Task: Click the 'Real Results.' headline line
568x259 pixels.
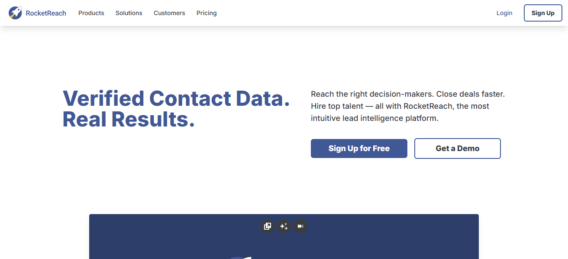Action: coord(129,120)
